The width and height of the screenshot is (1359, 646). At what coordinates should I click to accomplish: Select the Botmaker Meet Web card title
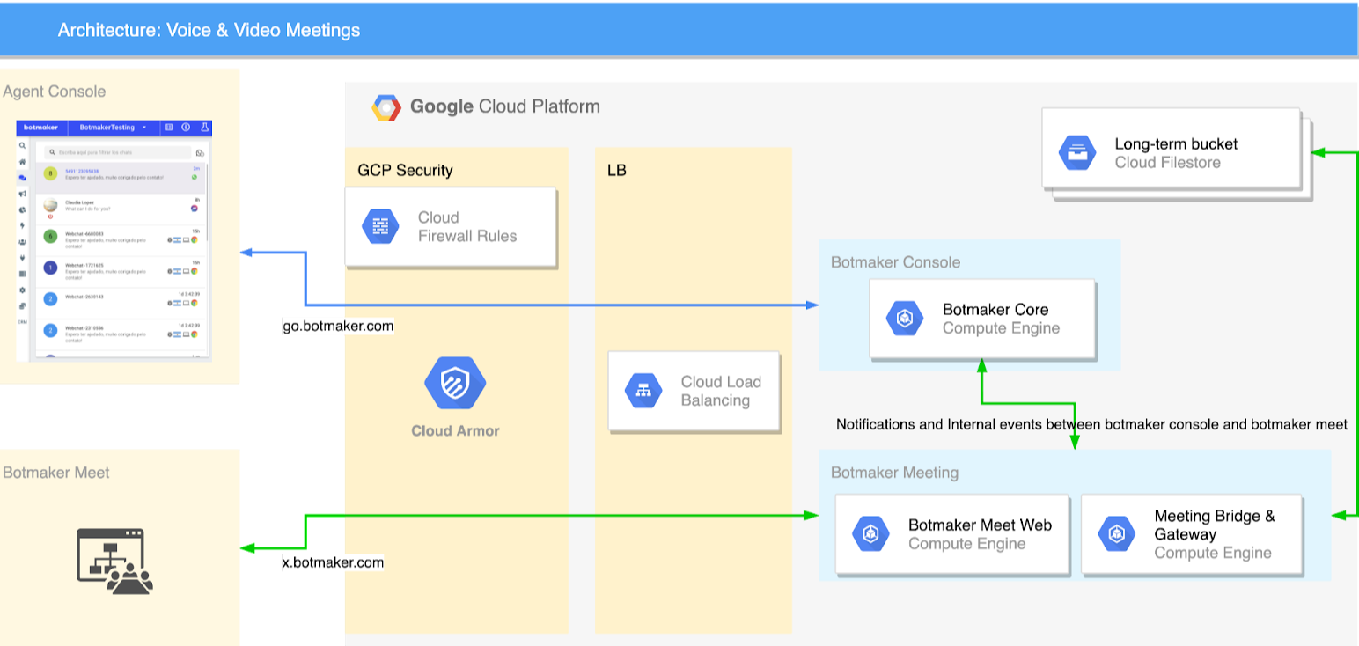coord(980,525)
